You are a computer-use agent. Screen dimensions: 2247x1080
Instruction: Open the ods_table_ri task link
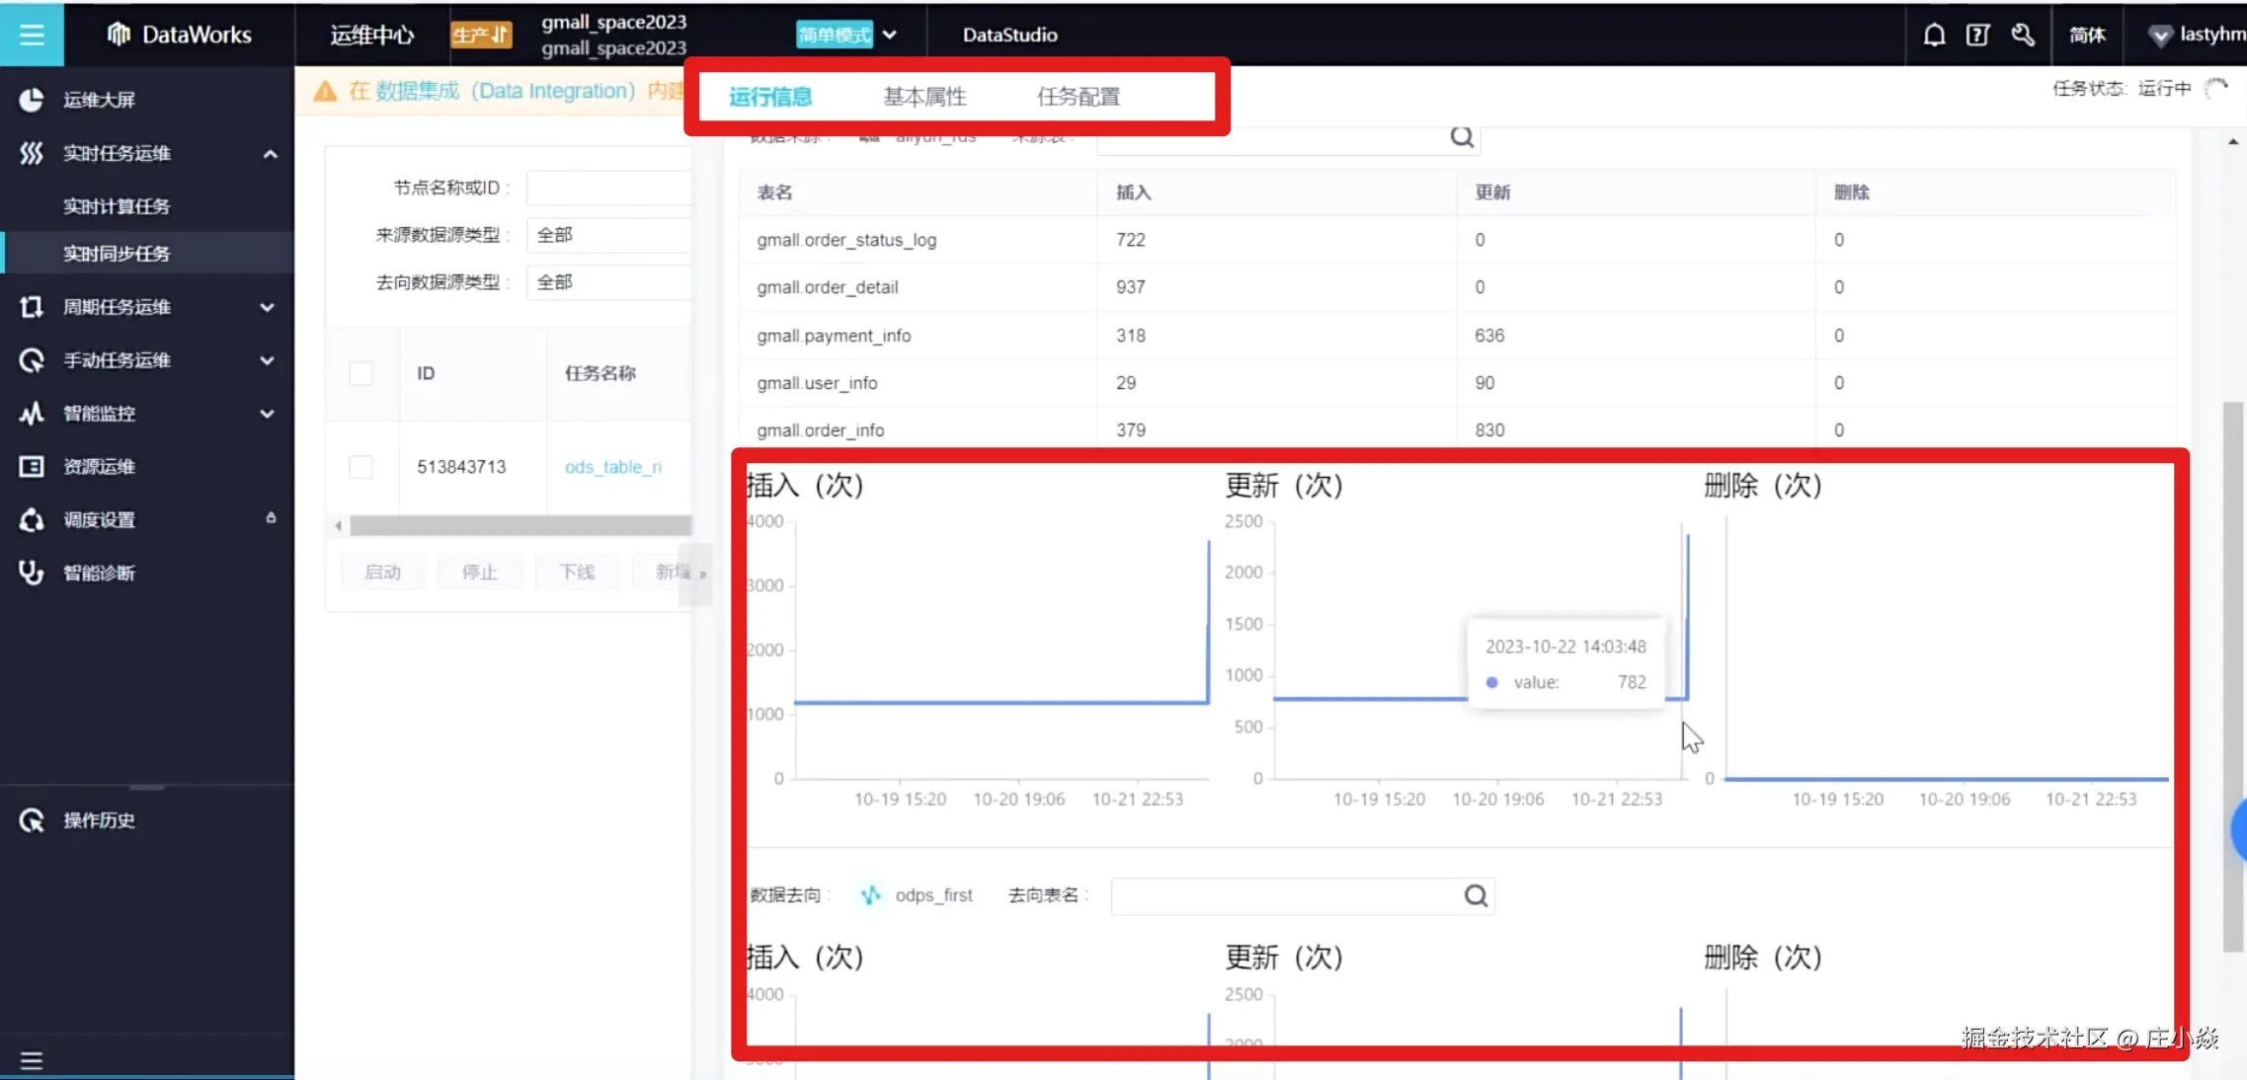pyautogui.click(x=612, y=467)
